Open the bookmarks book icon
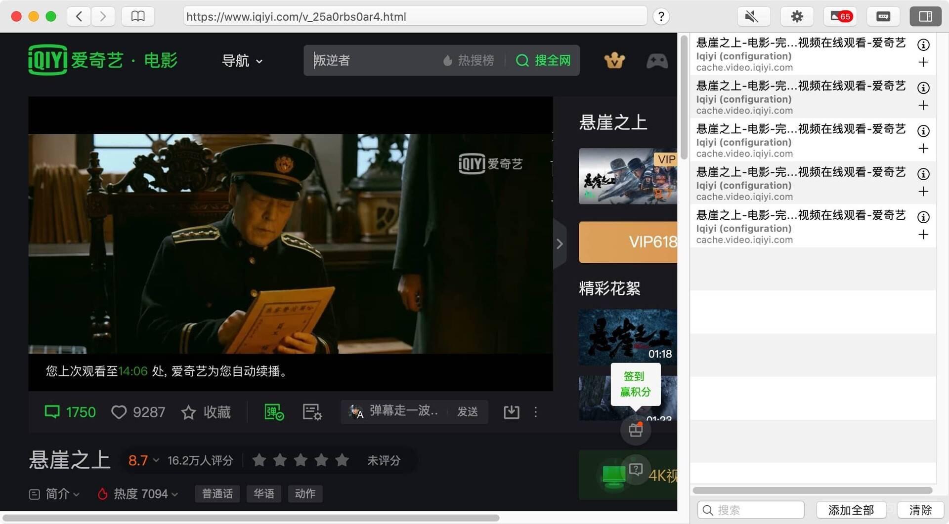 coord(138,16)
